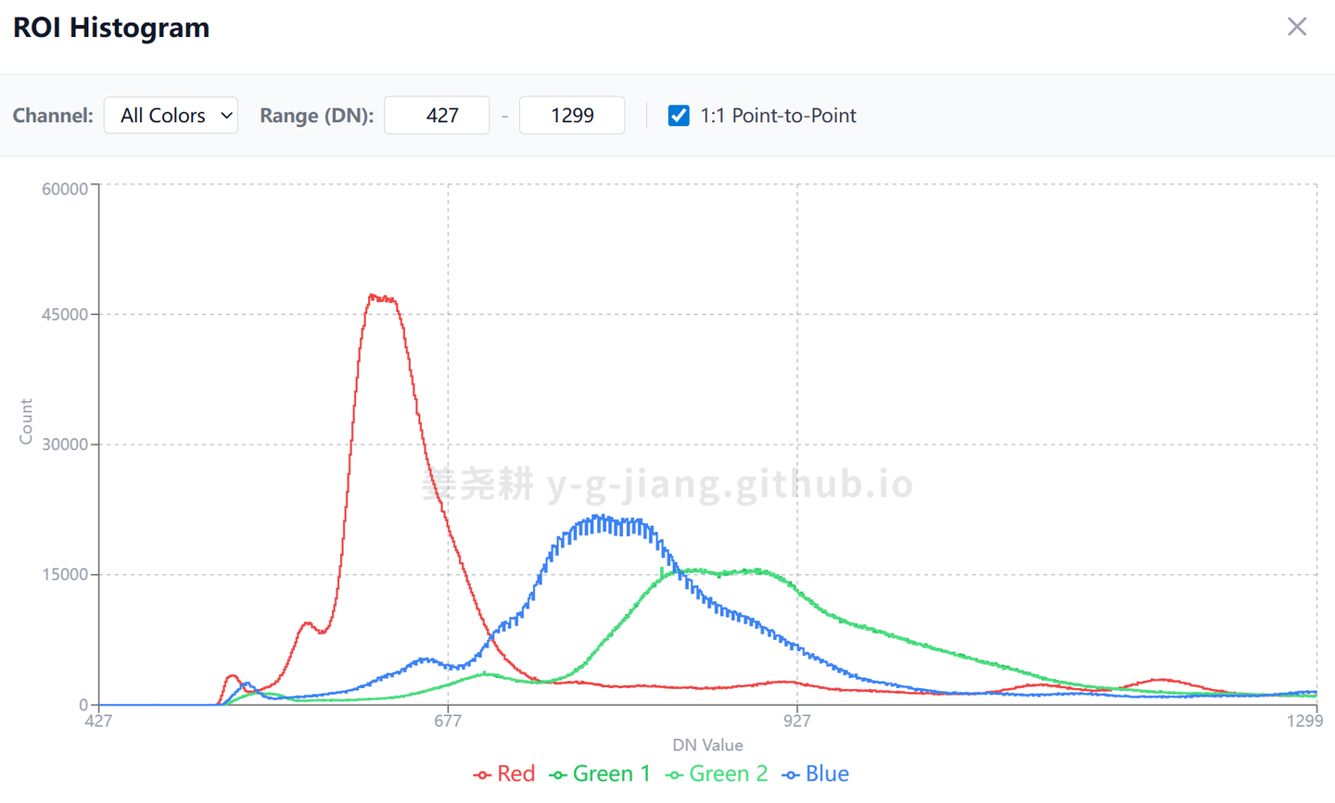
Task: Focus the minimum DN range field with 427
Action: click(437, 116)
